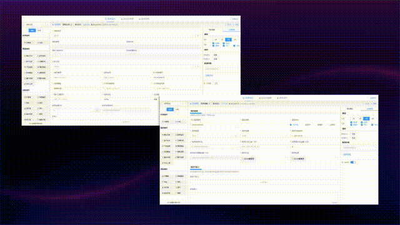The height and width of the screenshot is (225, 400).
Task: Click the collapse control at bottom of front window's sidebar
Action: [x=174, y=202]
